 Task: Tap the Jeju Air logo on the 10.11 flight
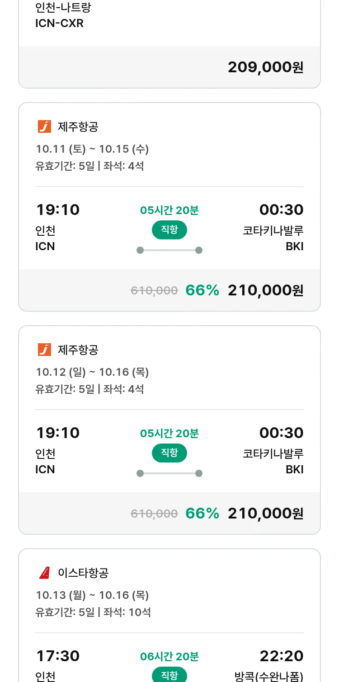pyautogui.click(x=44, y=126)
